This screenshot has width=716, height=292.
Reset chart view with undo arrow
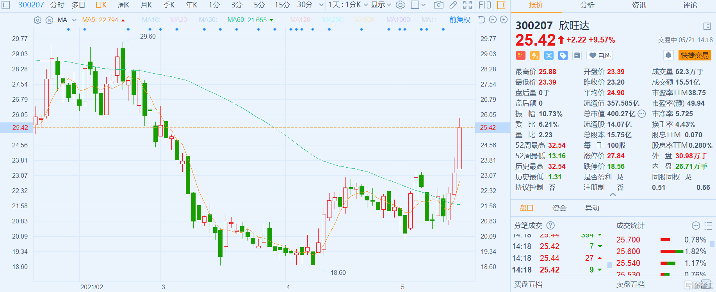(x=481, y=19)
